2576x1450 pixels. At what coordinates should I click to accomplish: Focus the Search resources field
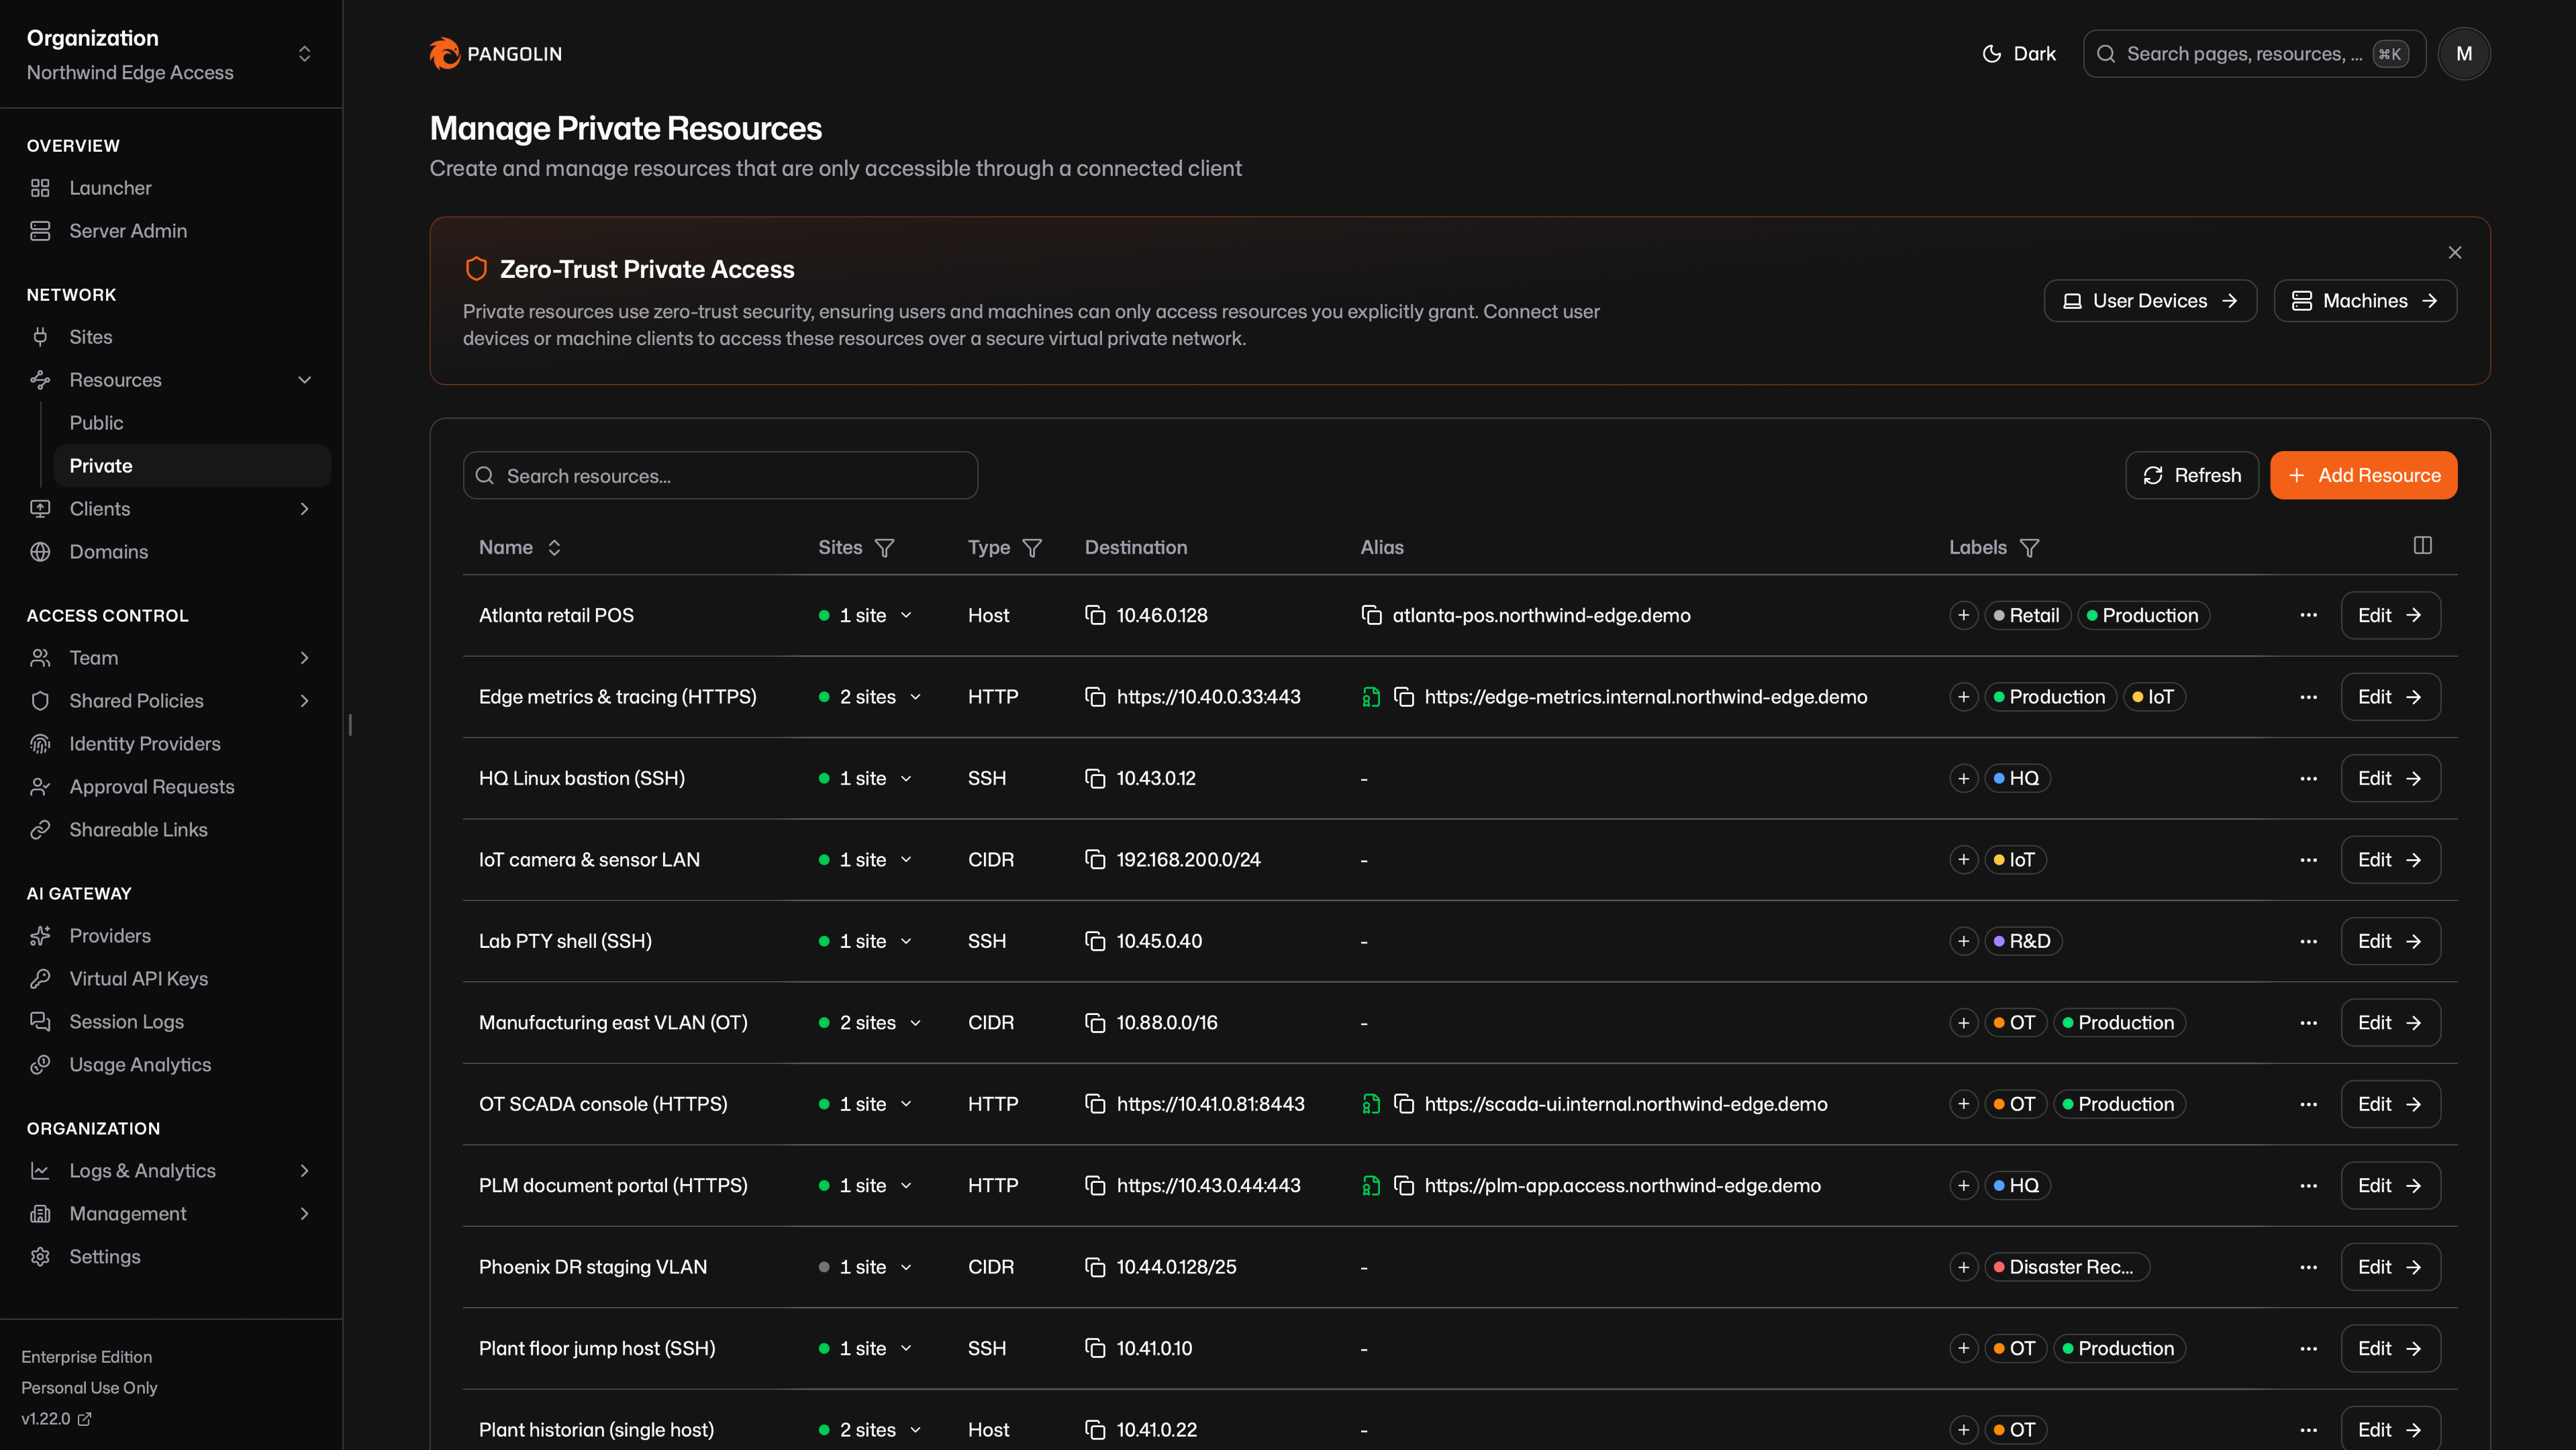pyautogui.click(x=720, y=476)
